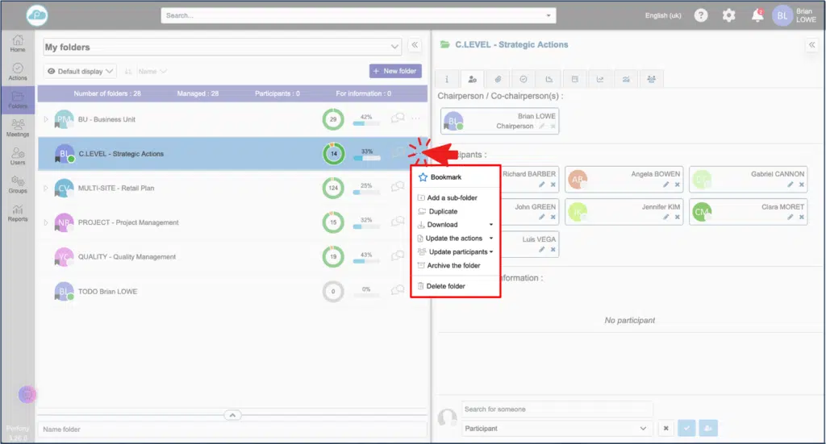The width and height of the screenshot is (826, 444).
Task: Open the Default display view dropdown
Action: tap(81, 71)
